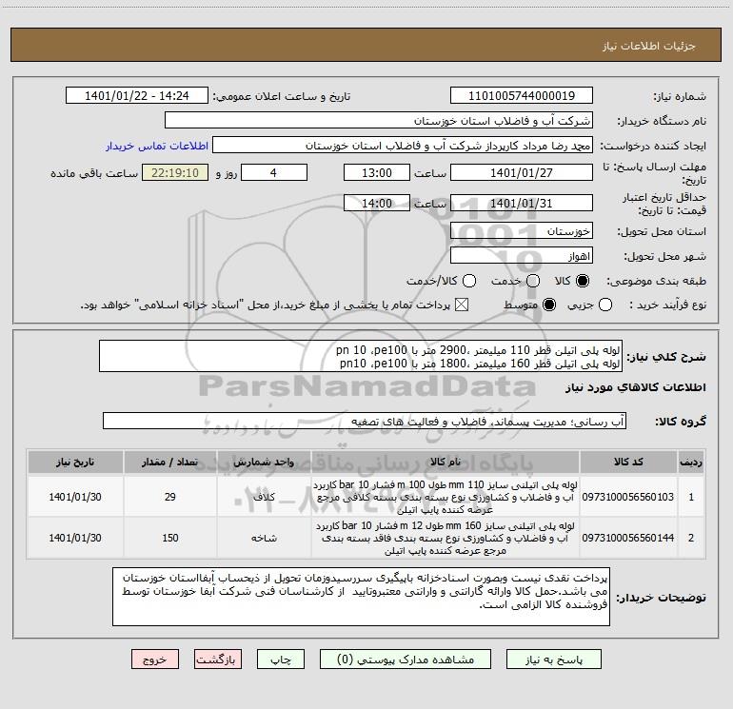Click the unit cell کلاف
This screenshot has height=709, width=733.
(x=264, y=497)
